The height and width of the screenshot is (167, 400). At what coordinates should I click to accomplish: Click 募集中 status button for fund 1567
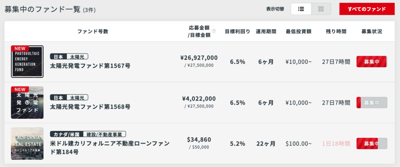pos(371,62)
